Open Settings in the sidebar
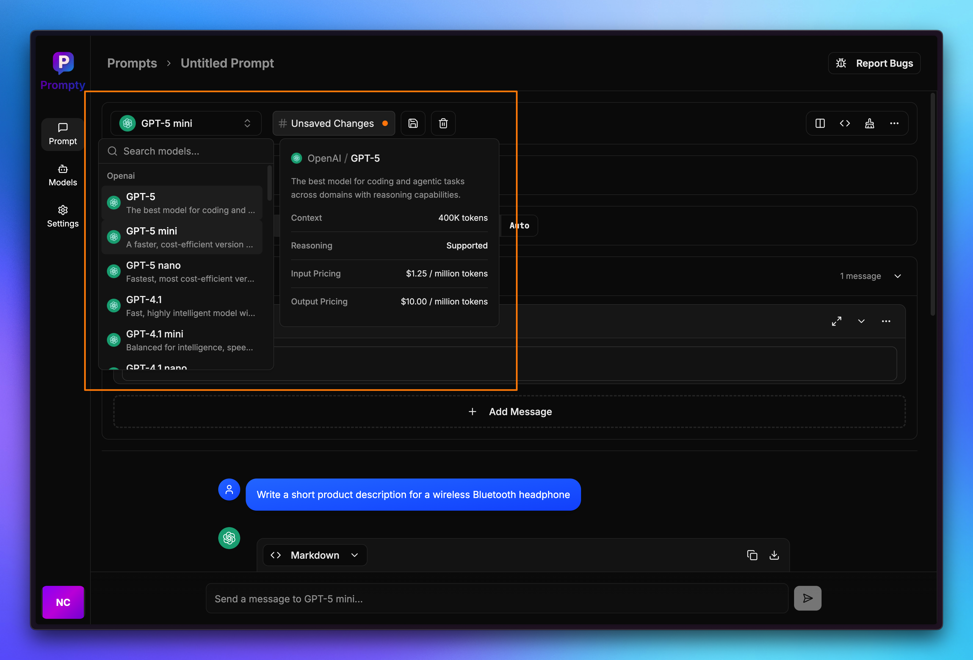The width and height of the screenshot is (973, 660). (63, 216)
